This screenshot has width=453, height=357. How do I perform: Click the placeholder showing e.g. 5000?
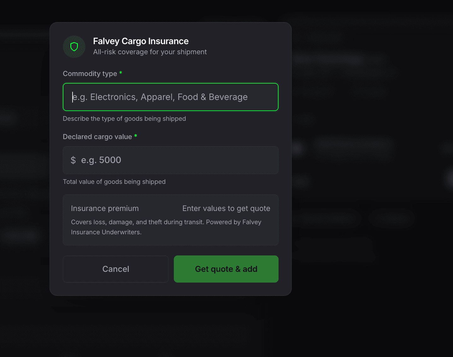pos(101,160)
